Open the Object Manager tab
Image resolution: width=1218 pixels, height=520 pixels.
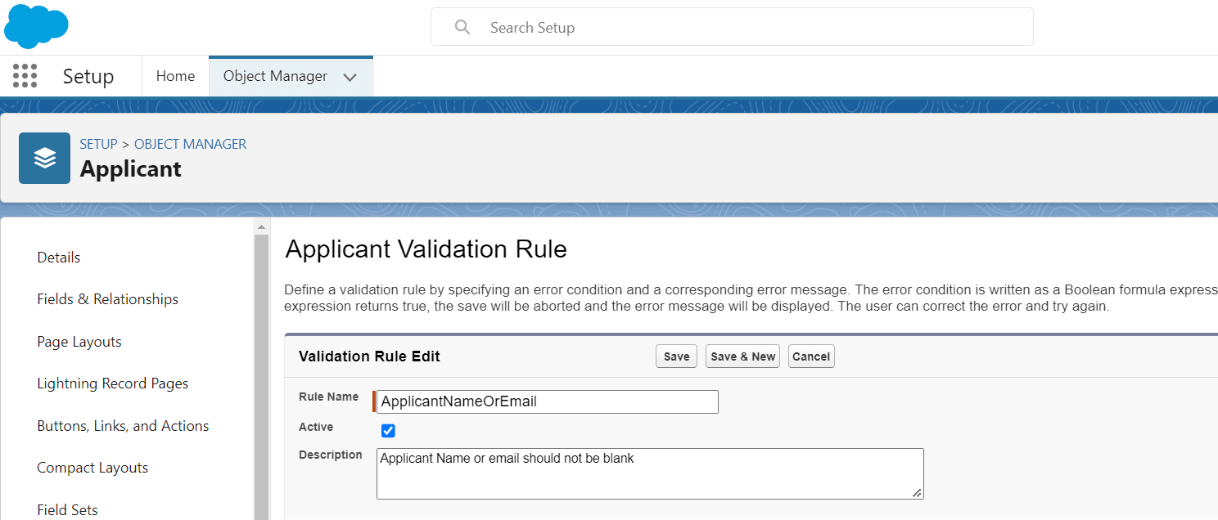click(x=275, y=75)
